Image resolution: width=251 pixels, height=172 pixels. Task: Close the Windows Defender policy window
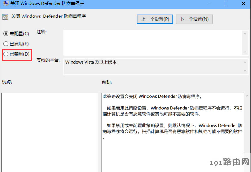coord(243,3)
